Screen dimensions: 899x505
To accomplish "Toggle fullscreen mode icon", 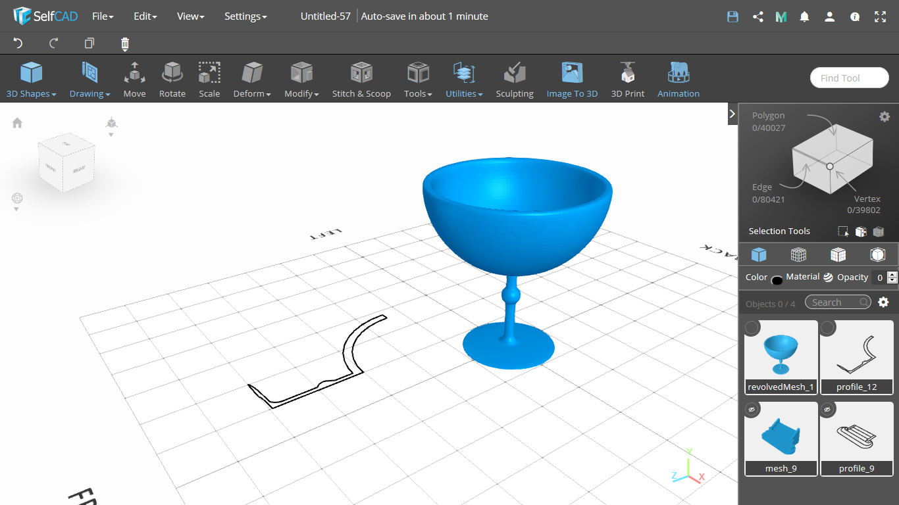I will (880, 16).
